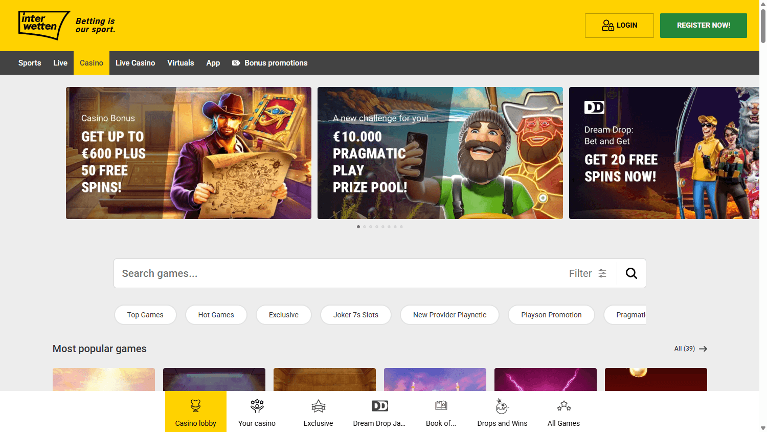The image size is (767, 432).
Task: Click the login user icon
Action: point(607,25)
